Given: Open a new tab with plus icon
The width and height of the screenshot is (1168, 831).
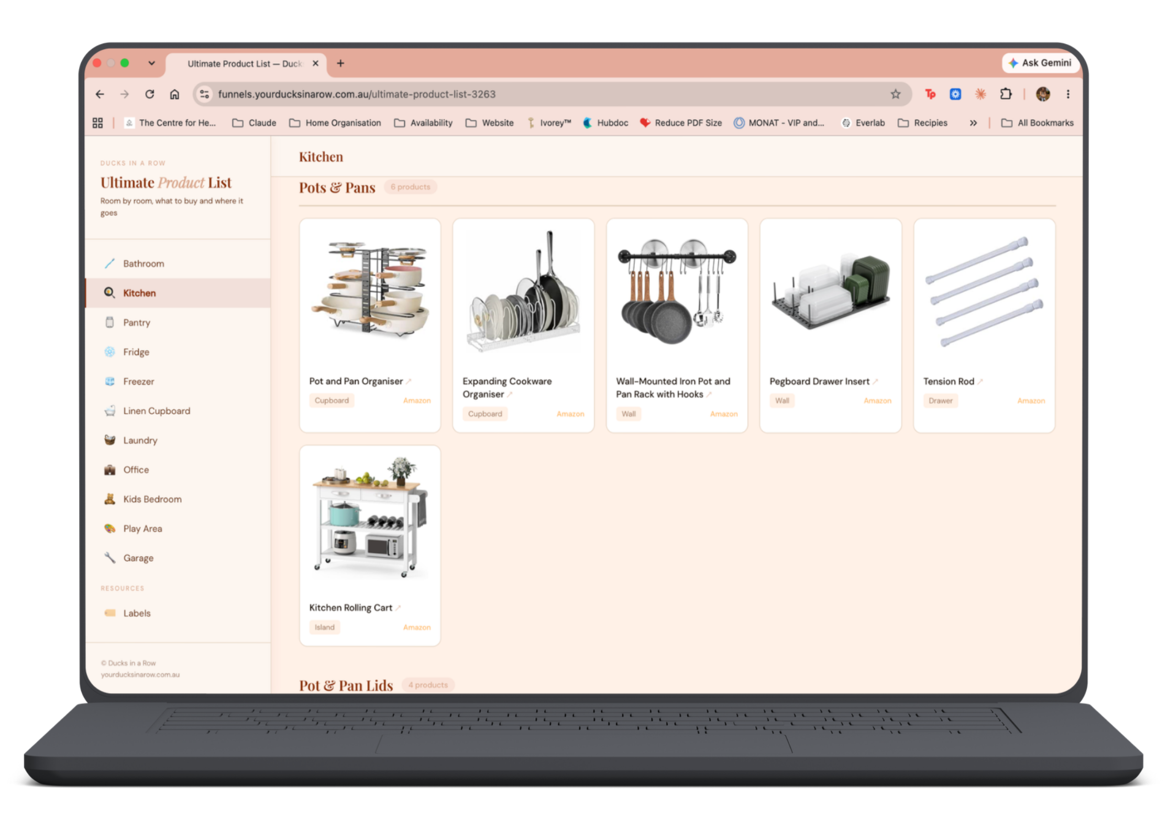Looking at the screenshot, I should [340, 63].
